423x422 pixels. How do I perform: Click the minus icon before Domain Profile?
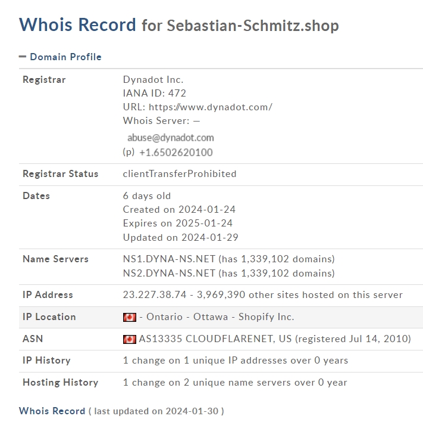(x=23, y=57)
